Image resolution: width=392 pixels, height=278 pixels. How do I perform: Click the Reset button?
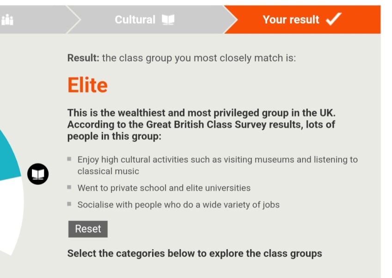(87, 228)
